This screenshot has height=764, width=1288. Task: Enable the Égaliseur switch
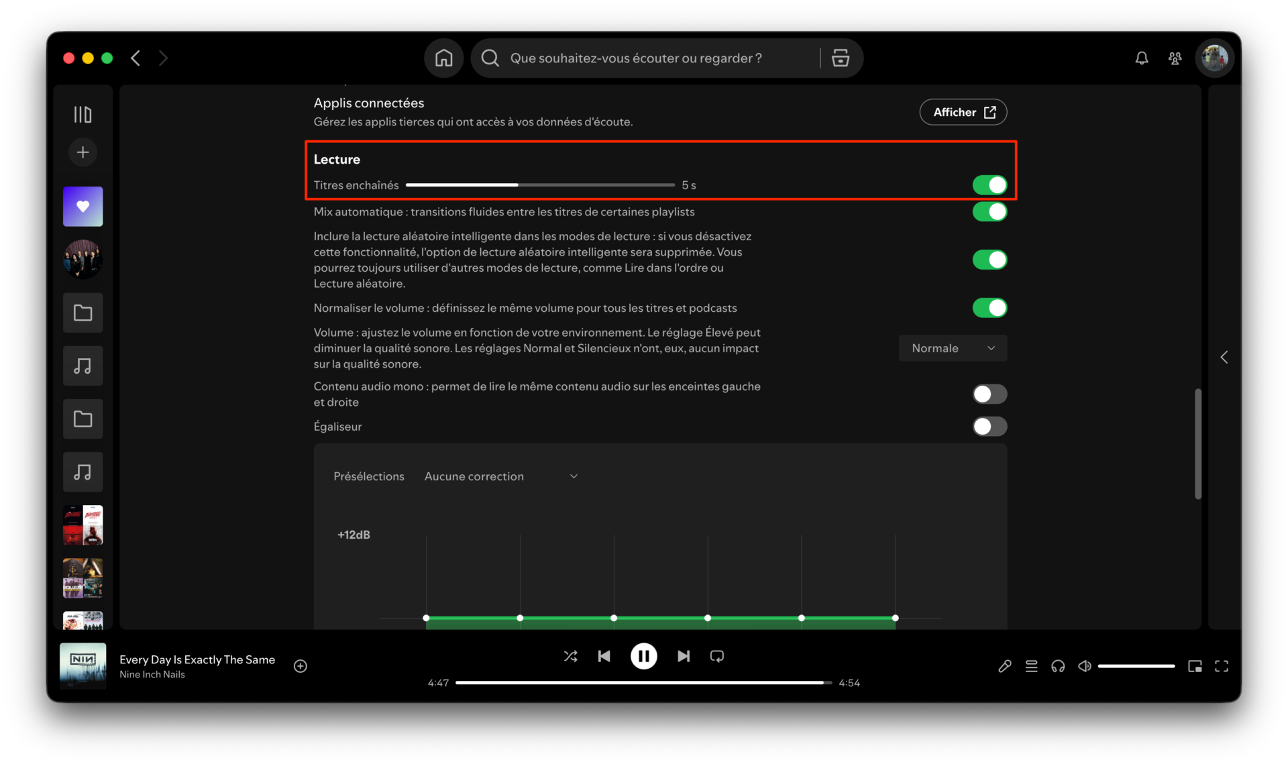click(x=989, y=427)
